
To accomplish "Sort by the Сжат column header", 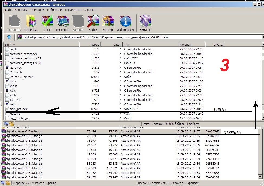I will (112, 45).
